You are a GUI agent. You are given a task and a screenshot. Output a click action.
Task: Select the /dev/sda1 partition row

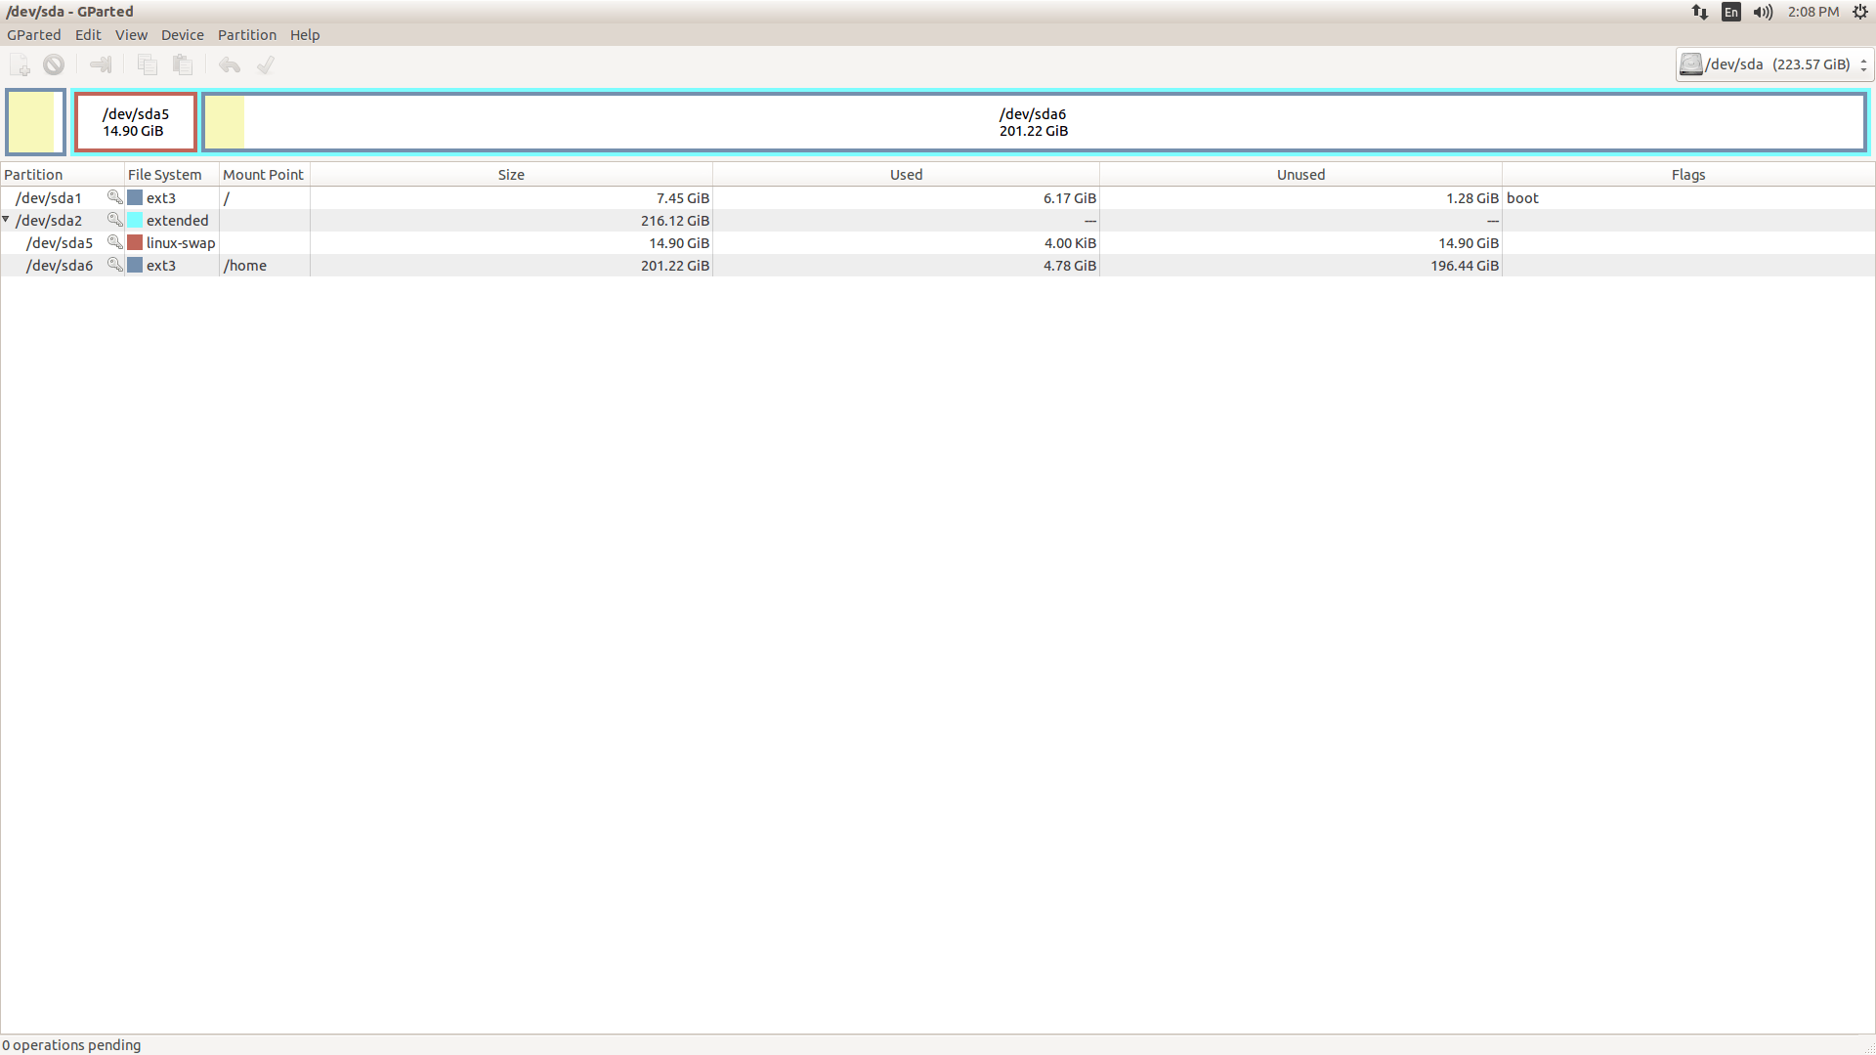(938, 197)
